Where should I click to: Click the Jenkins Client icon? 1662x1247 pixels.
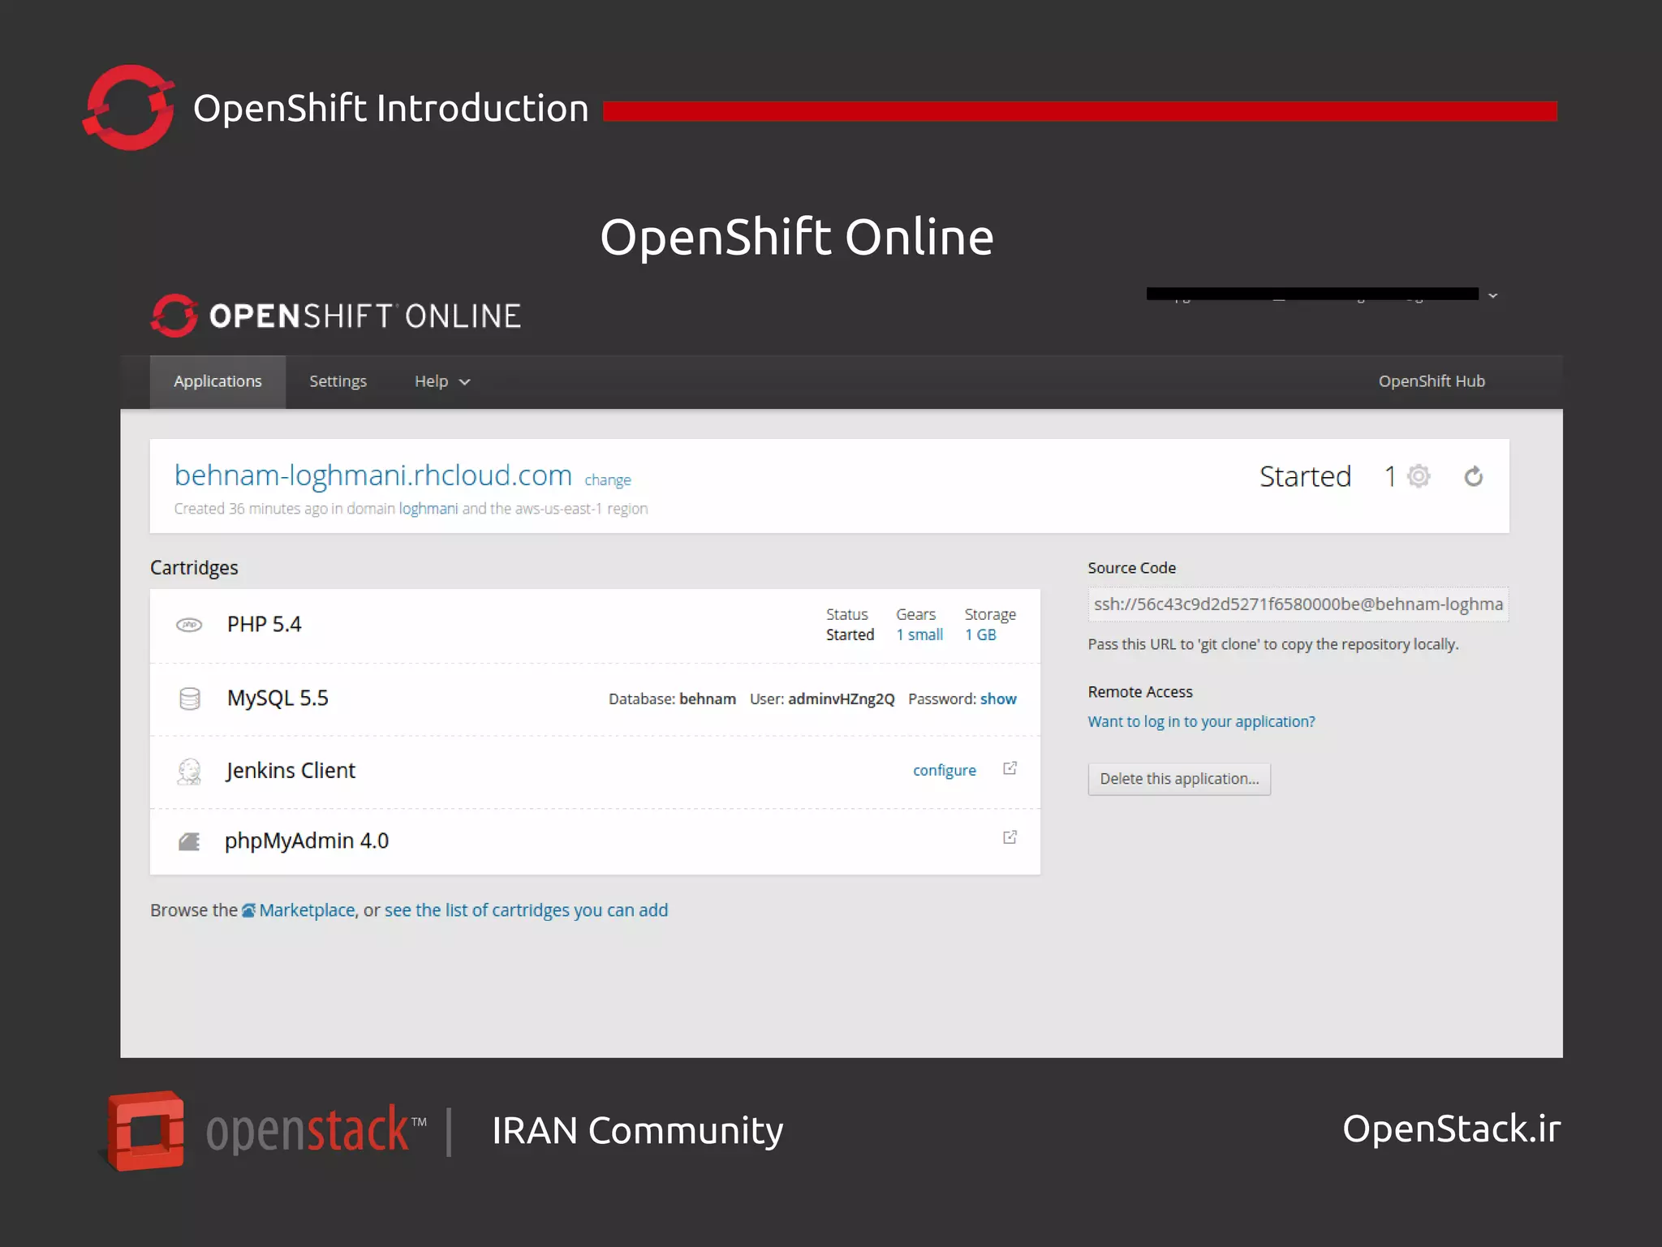tap(189, 772)
